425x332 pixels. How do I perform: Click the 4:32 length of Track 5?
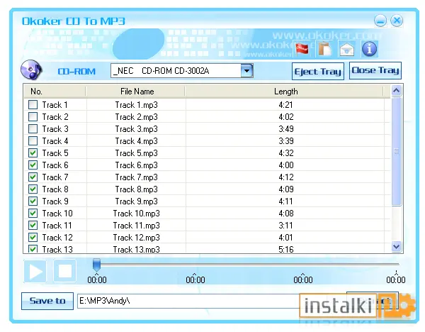coord(285,153)
